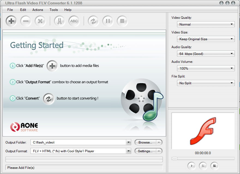
Task: Click the Output Folder path field
Action: tap(79, 142)
